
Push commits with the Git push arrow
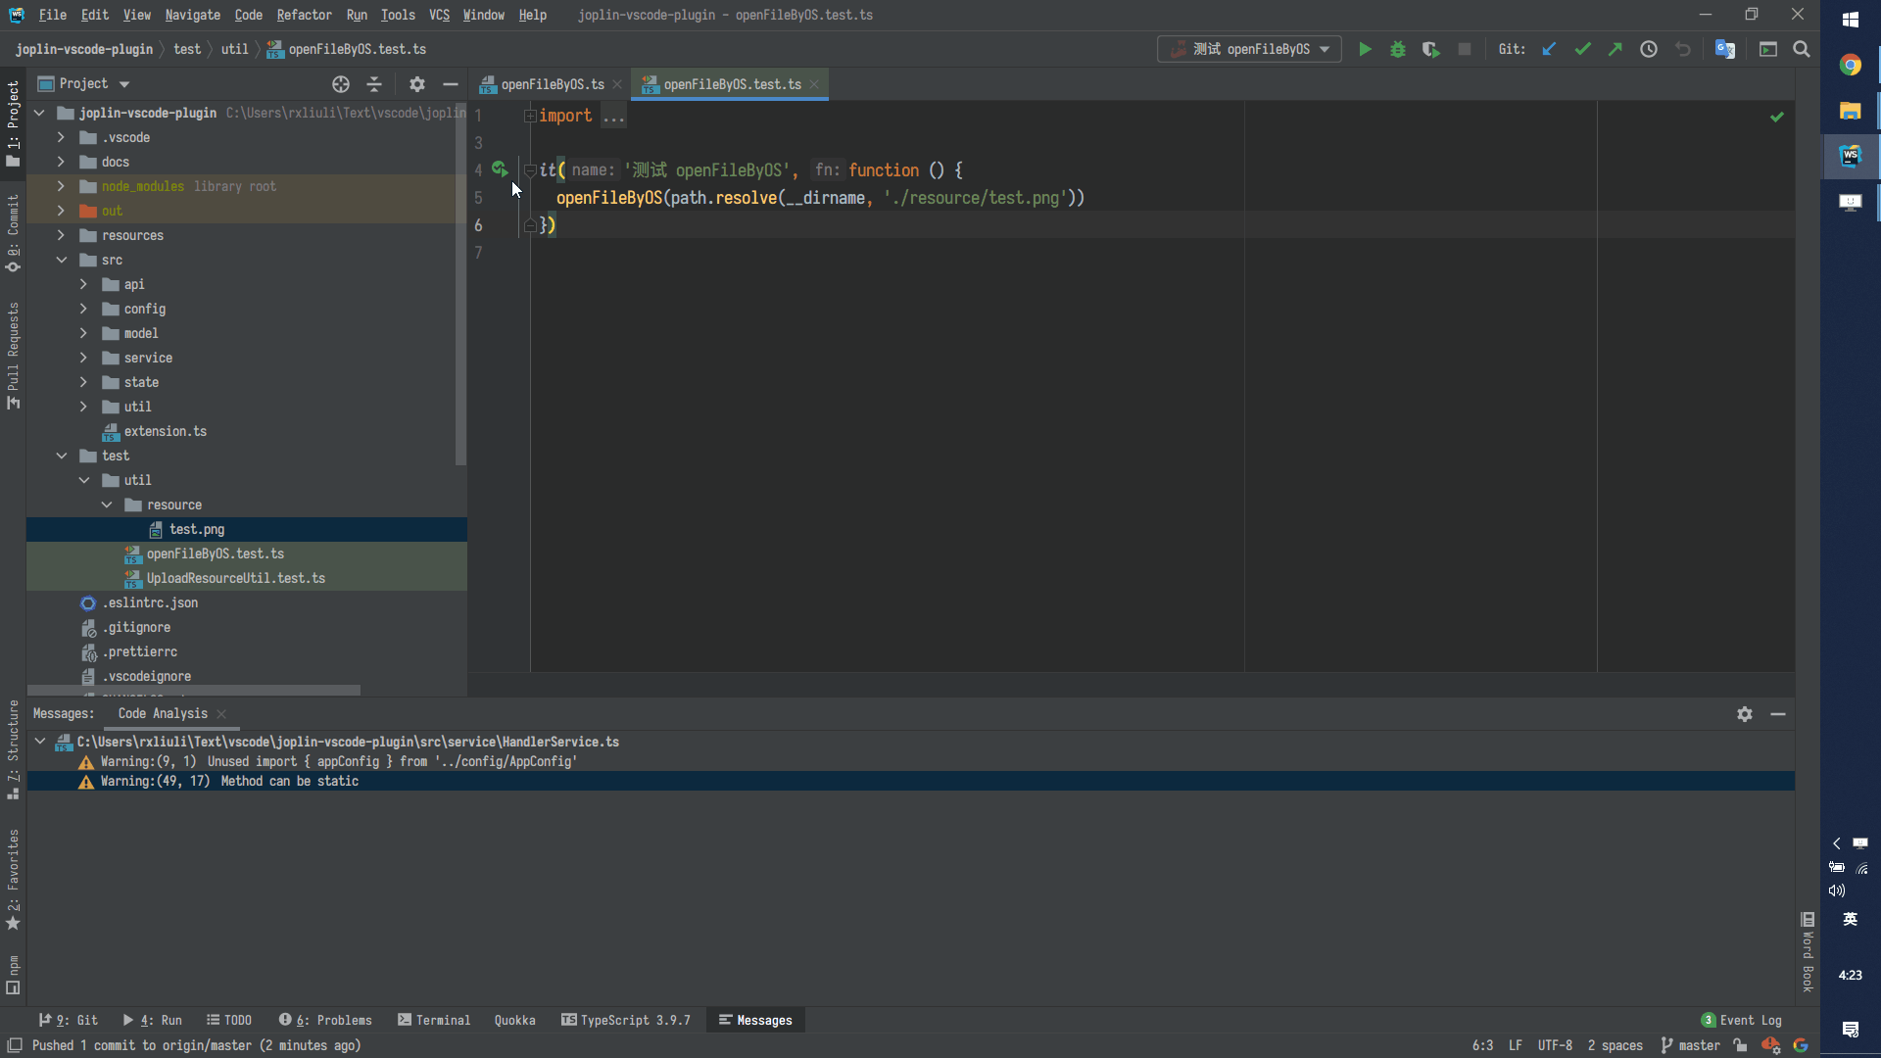[x=1615, y=48]
